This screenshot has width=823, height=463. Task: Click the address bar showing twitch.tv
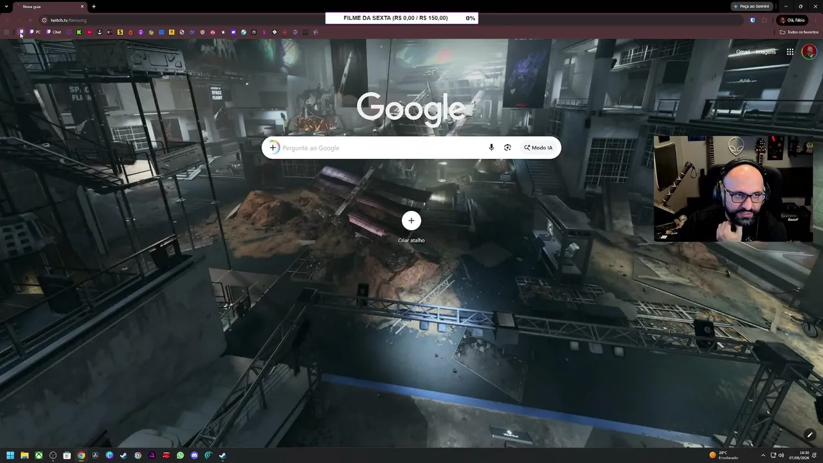[x=392, y=20]
